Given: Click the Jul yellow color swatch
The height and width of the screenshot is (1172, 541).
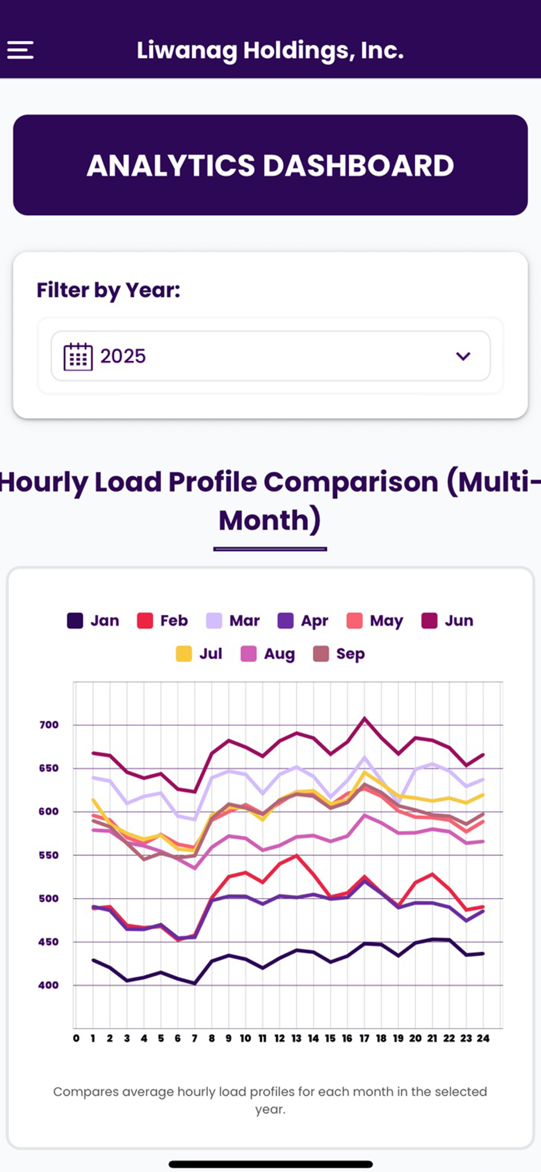Looking at the screenshot, I should (184, 654).
